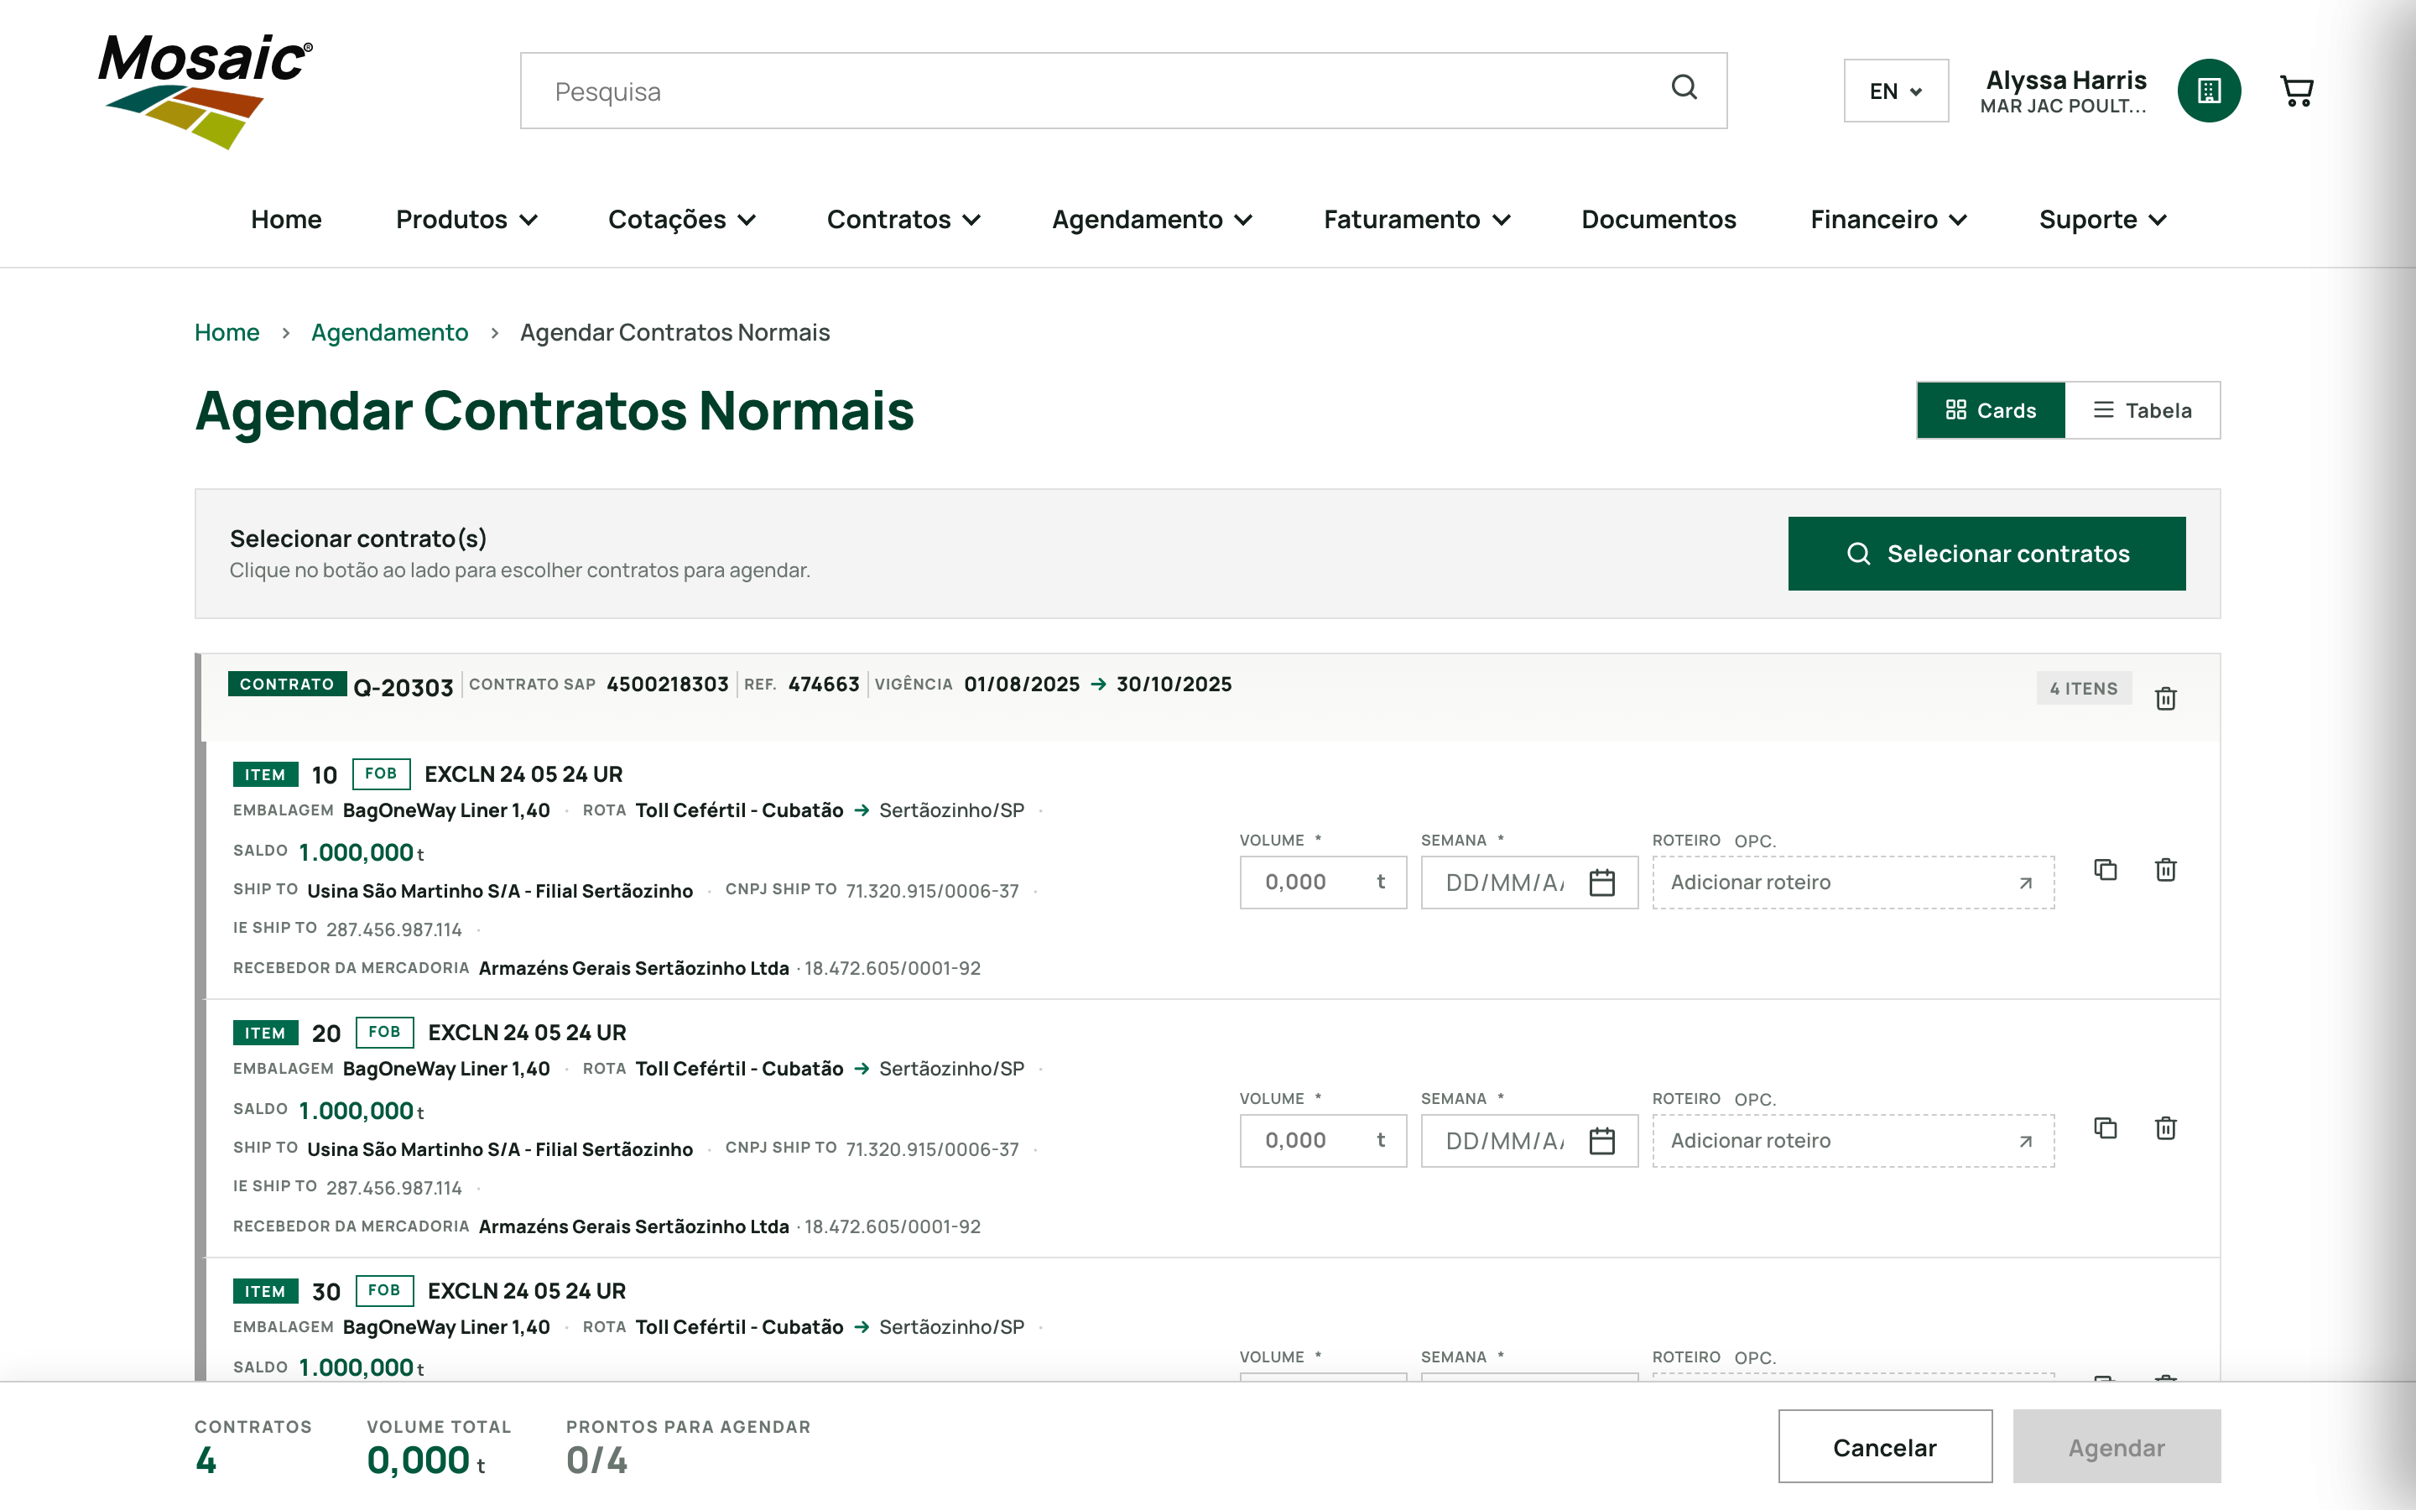Click the Agendar button

(2117, 1447)
